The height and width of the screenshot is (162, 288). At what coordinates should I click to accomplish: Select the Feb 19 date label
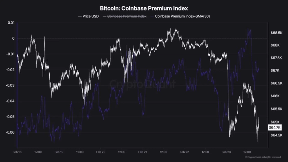59,152
